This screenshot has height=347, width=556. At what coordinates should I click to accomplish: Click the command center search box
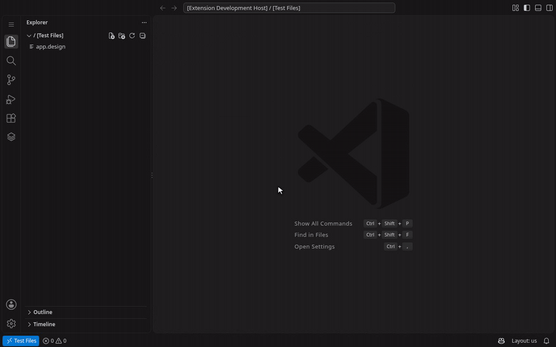point(289,8)
